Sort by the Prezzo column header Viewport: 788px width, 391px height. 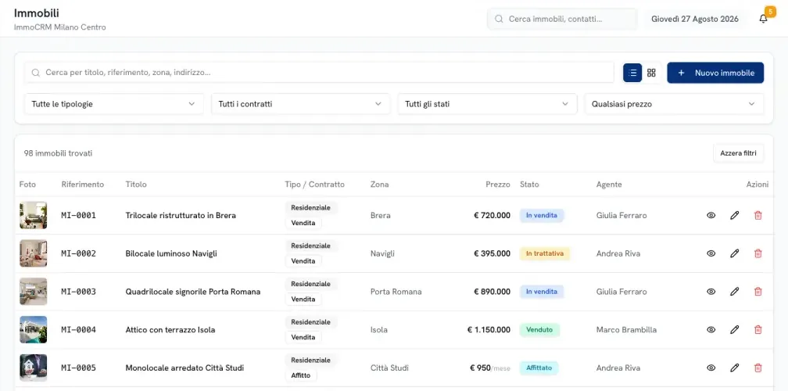497,185
